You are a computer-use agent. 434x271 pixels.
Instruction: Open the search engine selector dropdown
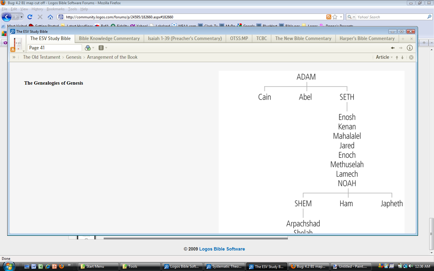click(351, 17)
